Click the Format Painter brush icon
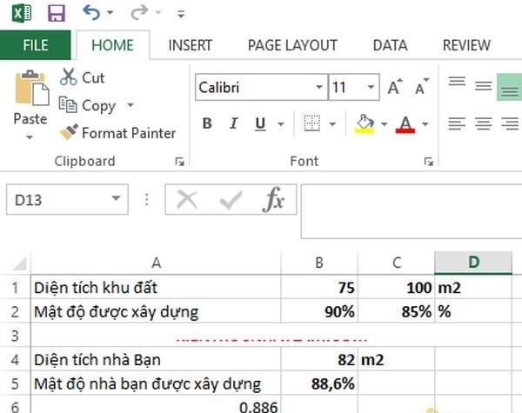522x413 pixels. 69,133
